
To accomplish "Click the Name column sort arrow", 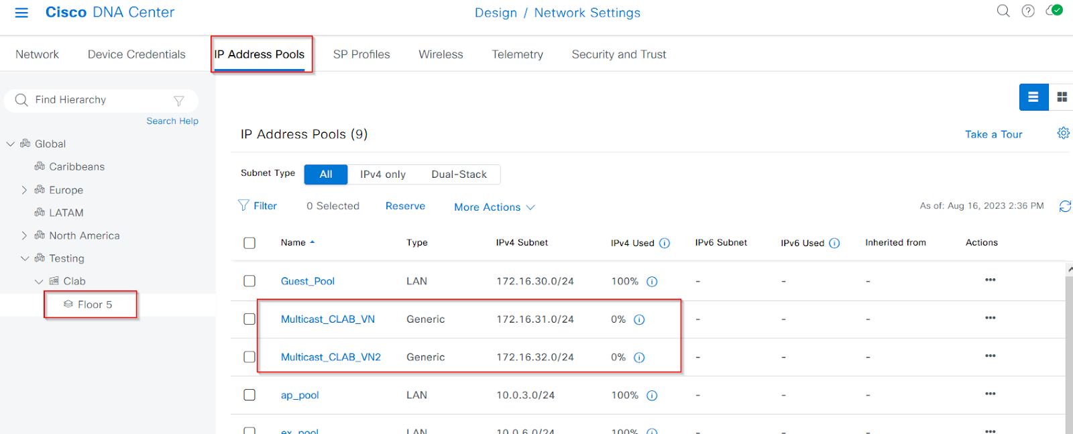I will point(312,242).
